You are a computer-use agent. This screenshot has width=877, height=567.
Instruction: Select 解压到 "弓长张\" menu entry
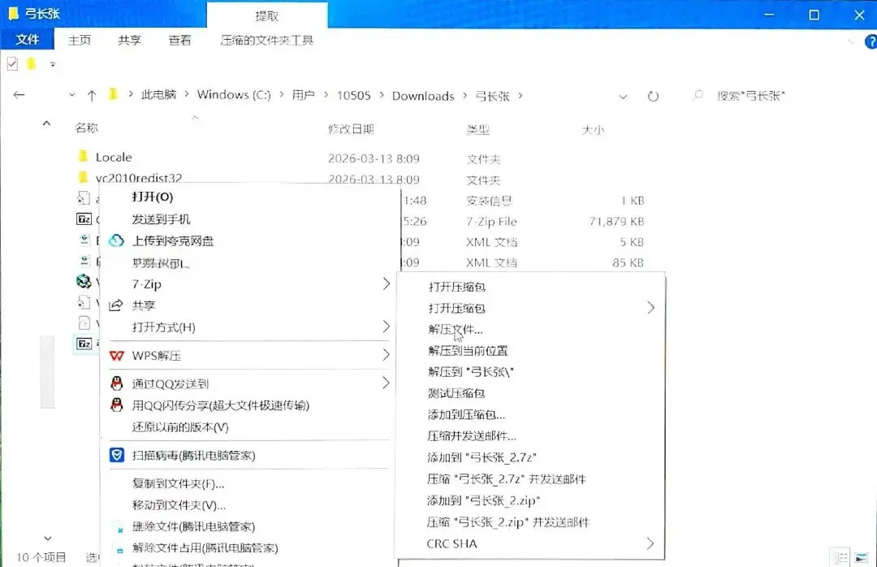pos(471,372)
